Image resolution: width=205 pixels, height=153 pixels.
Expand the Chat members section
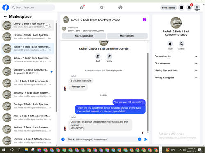176,64
